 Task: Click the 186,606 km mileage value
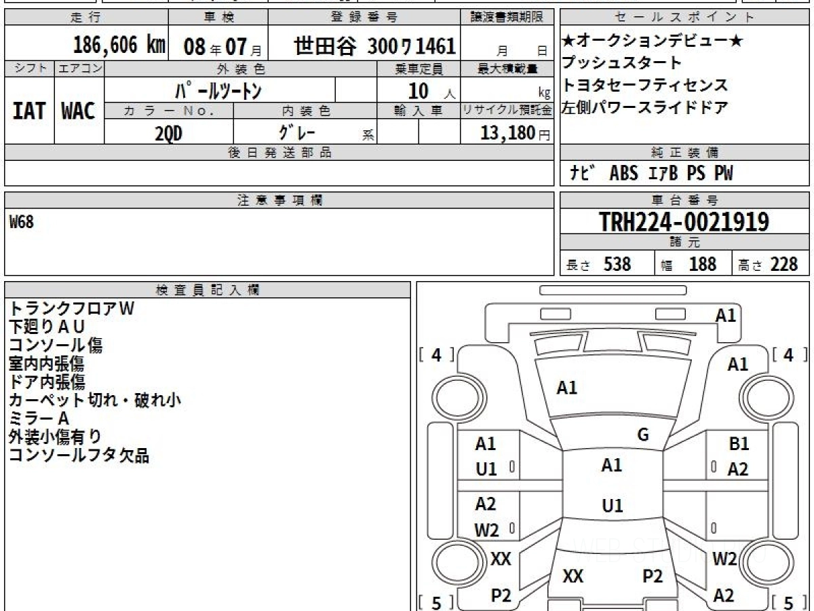(119, 45)
